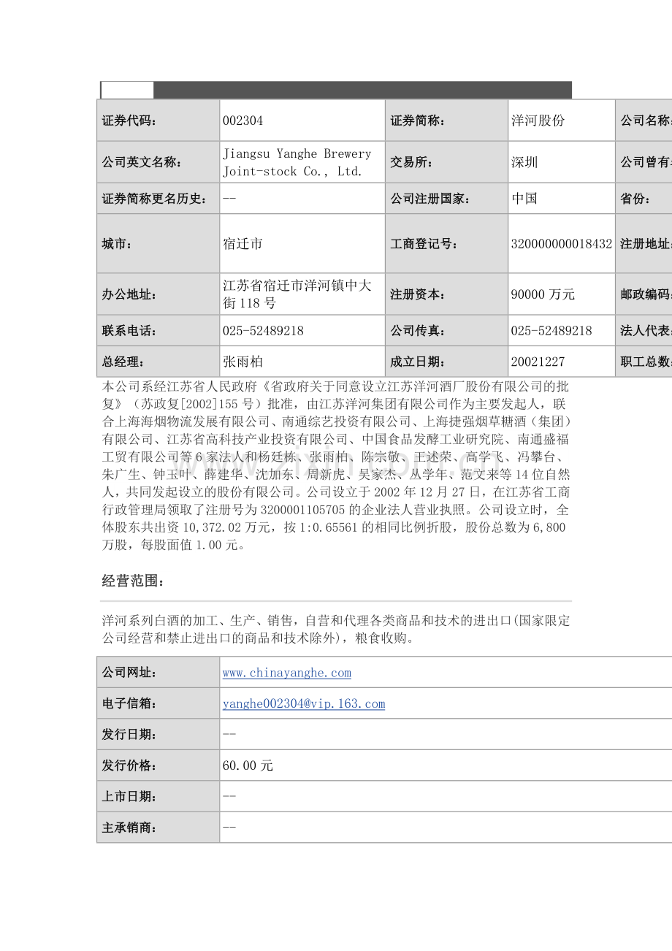Click the white tab in the dark header bar
This screenshot has width=672, height=951.
click(x=127, y=90)
